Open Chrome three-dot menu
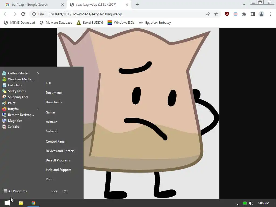The height and width of the screenshot is (207, 276). (x=270, y=14)
